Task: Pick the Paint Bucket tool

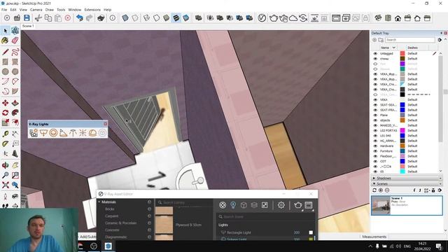Action: point(5,41)
